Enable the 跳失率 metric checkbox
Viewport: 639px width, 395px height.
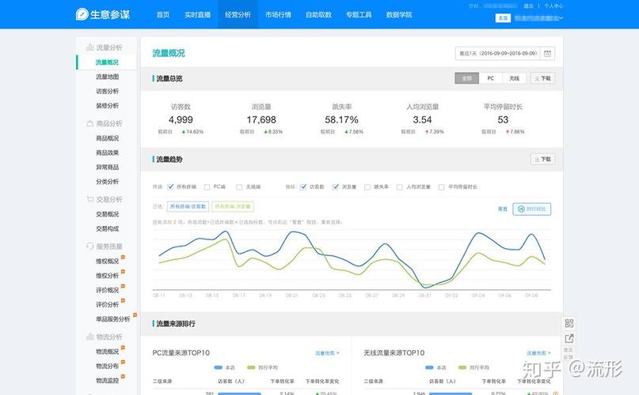click(367, 187)
